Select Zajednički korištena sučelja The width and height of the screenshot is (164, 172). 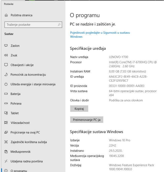(x=29, y=142)
